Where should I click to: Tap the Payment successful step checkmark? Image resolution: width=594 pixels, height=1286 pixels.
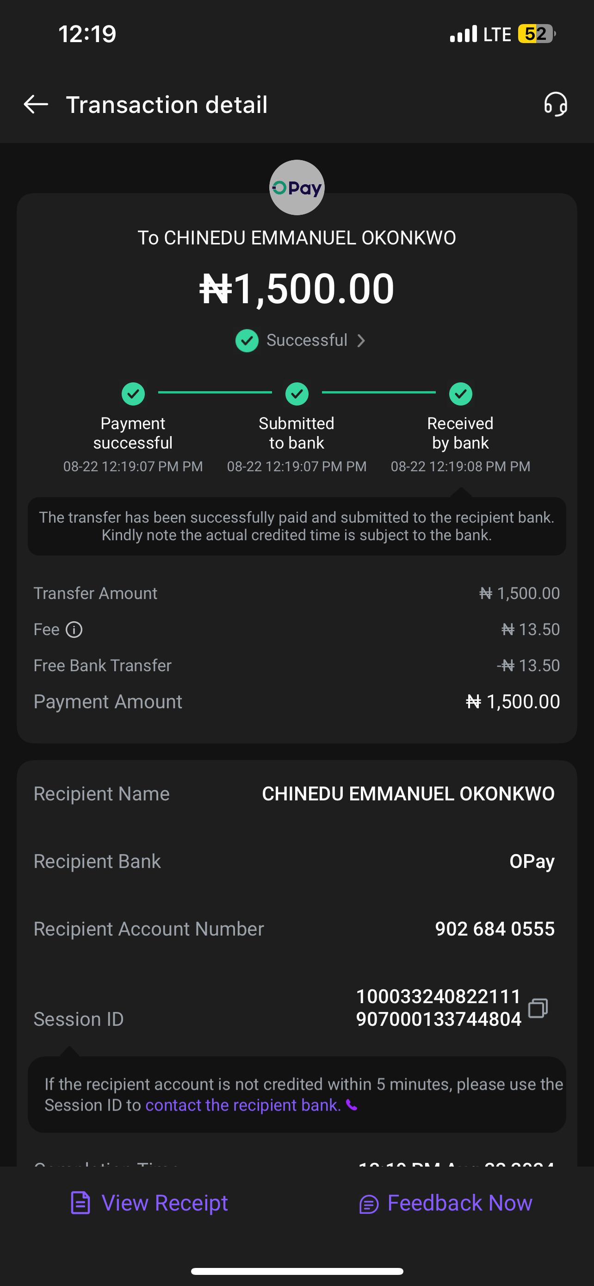tap(133, 394)
